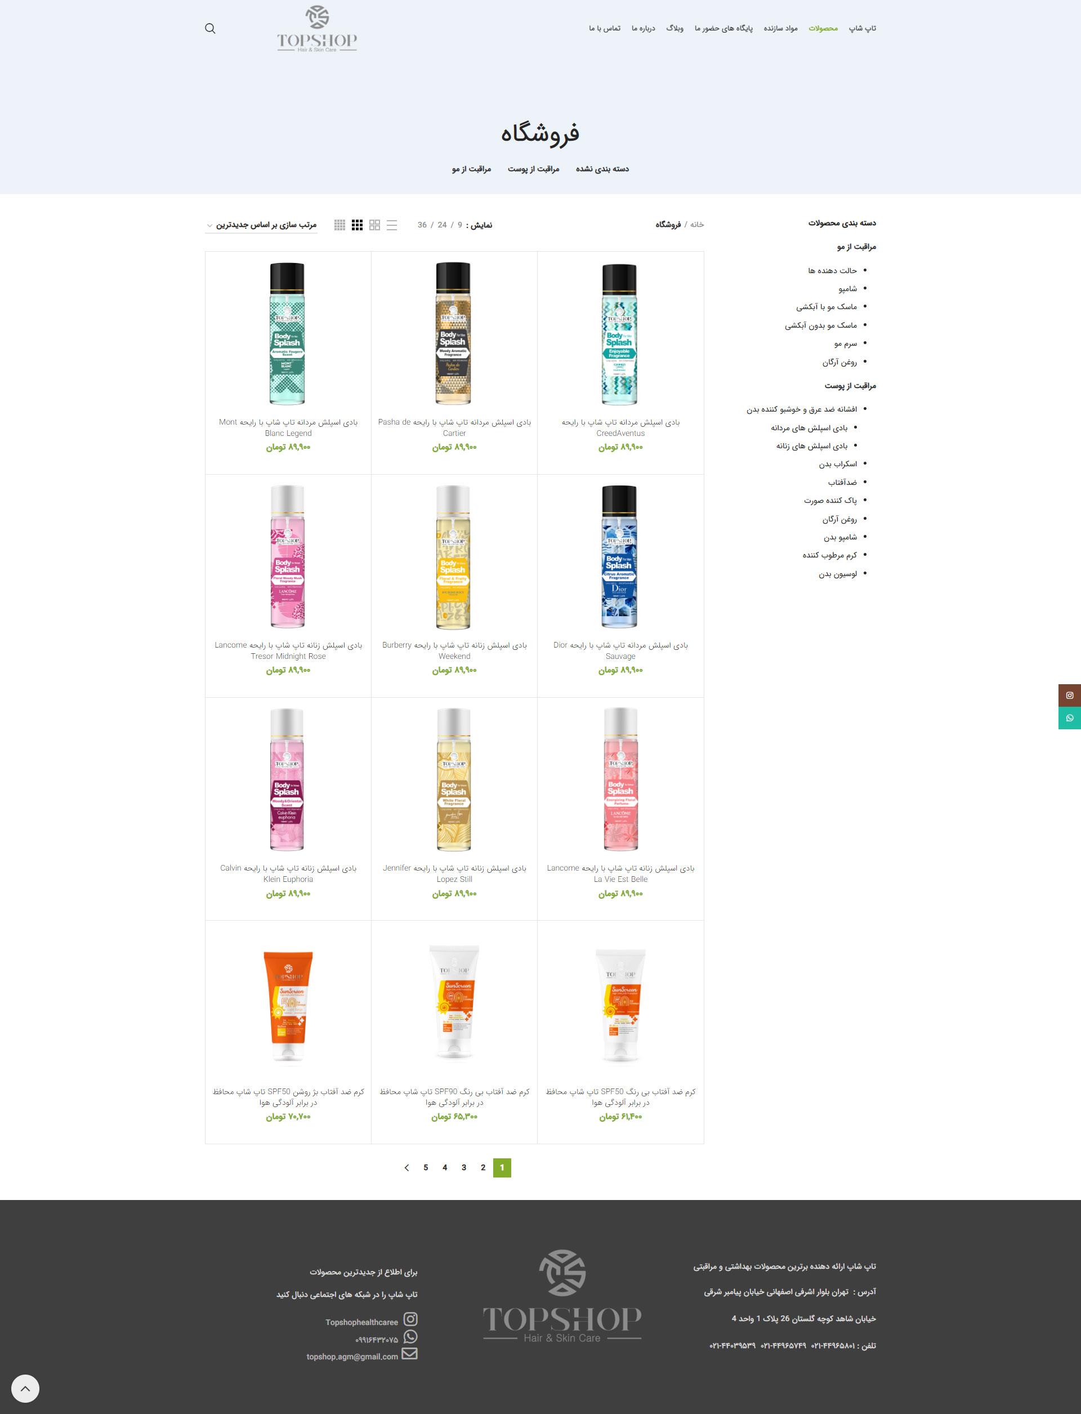Open Dior Sauvage body splash product image
Viewport: 1081px width, 1414px height.
[x=620, y=556]
